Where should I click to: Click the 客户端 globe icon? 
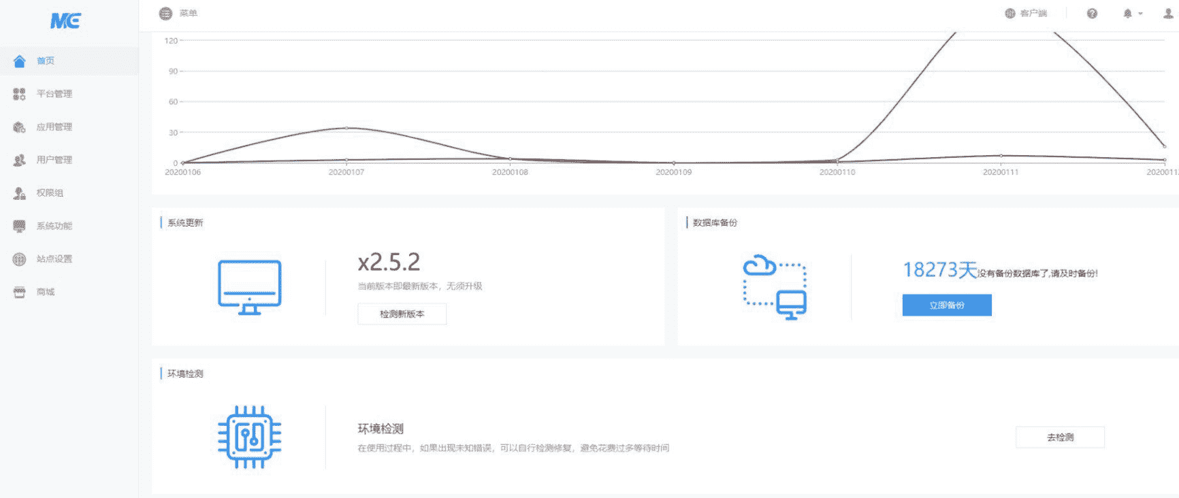1010,13
